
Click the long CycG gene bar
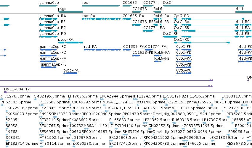point(203,6)
